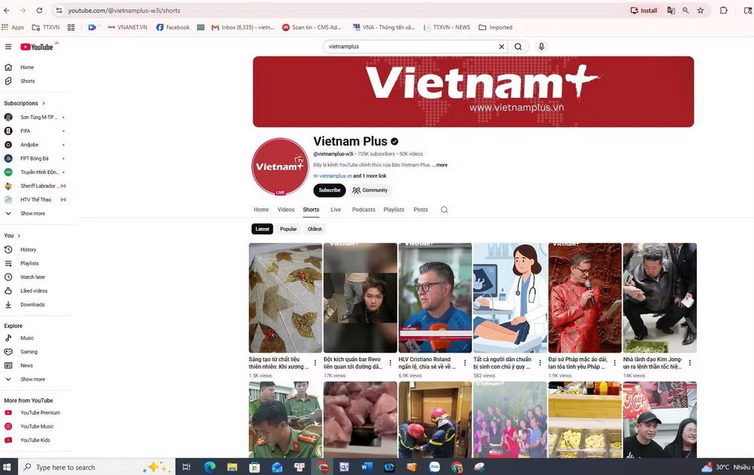Go back in browser

coord(7,10)
